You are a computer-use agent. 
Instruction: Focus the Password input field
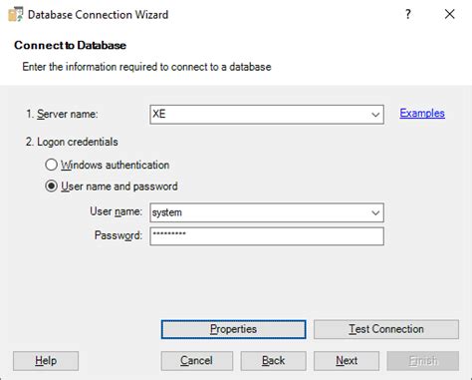tap(267, 236)
